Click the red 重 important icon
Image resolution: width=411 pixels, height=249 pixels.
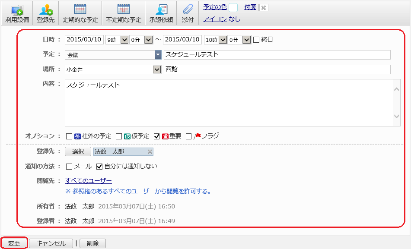[x=165, y=136]
